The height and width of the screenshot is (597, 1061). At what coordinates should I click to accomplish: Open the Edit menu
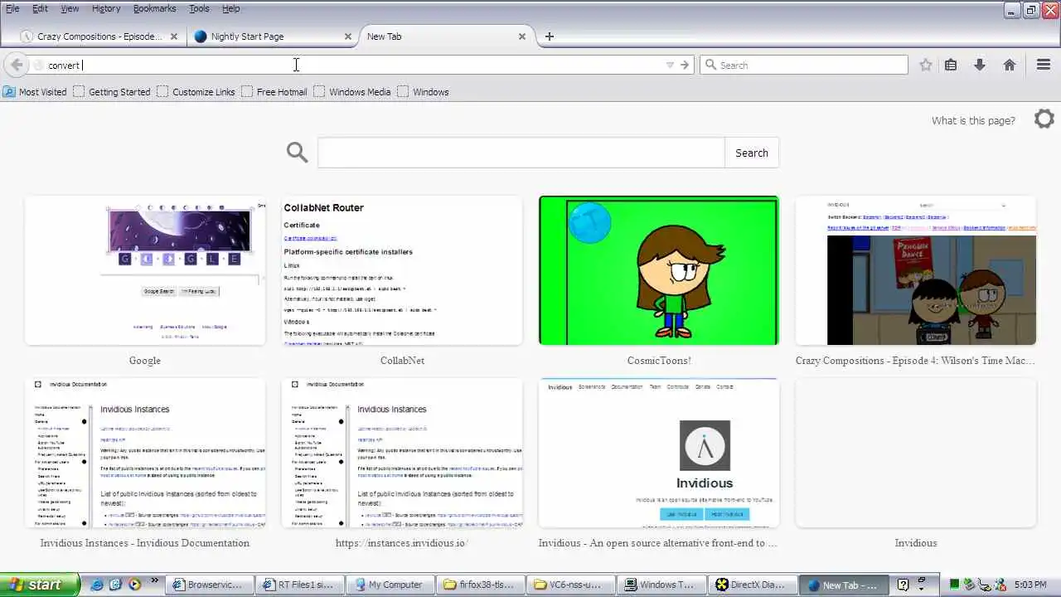[x=40, y=8]
